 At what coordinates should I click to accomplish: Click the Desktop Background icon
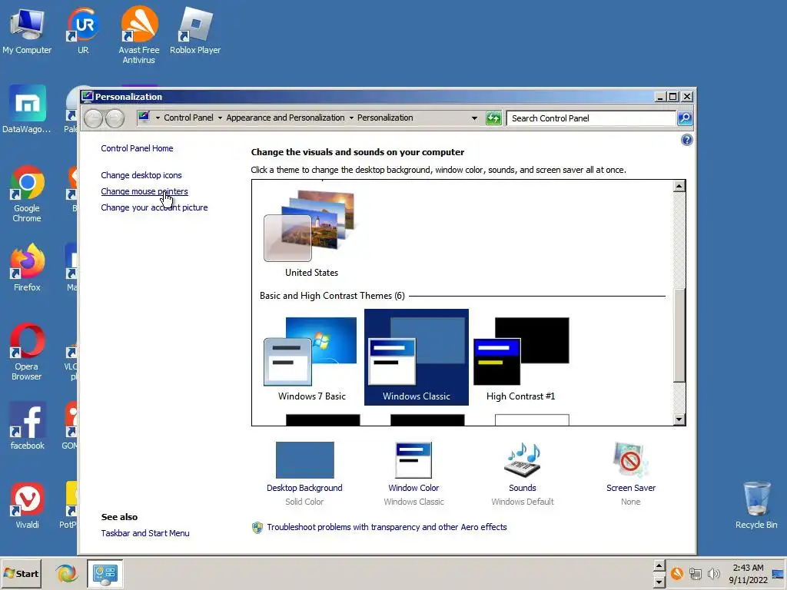coord(304,460)
